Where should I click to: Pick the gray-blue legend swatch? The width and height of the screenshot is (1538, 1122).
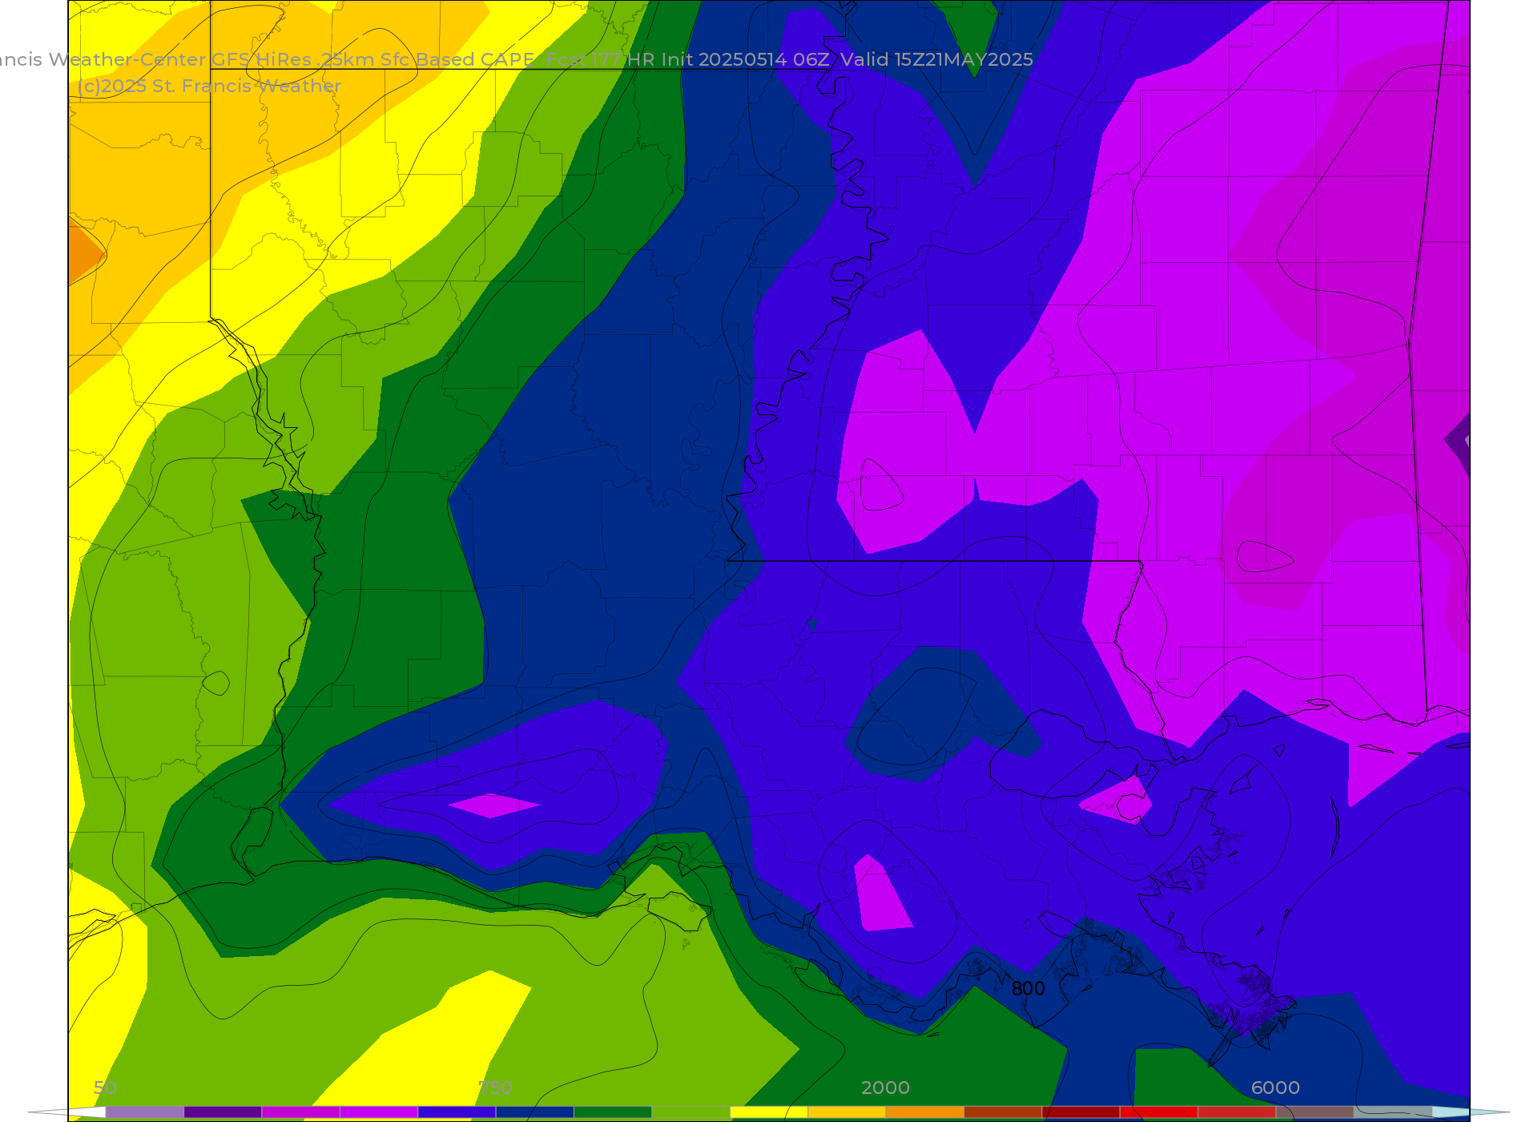pyautogui.click(x=1392, y=1112)
